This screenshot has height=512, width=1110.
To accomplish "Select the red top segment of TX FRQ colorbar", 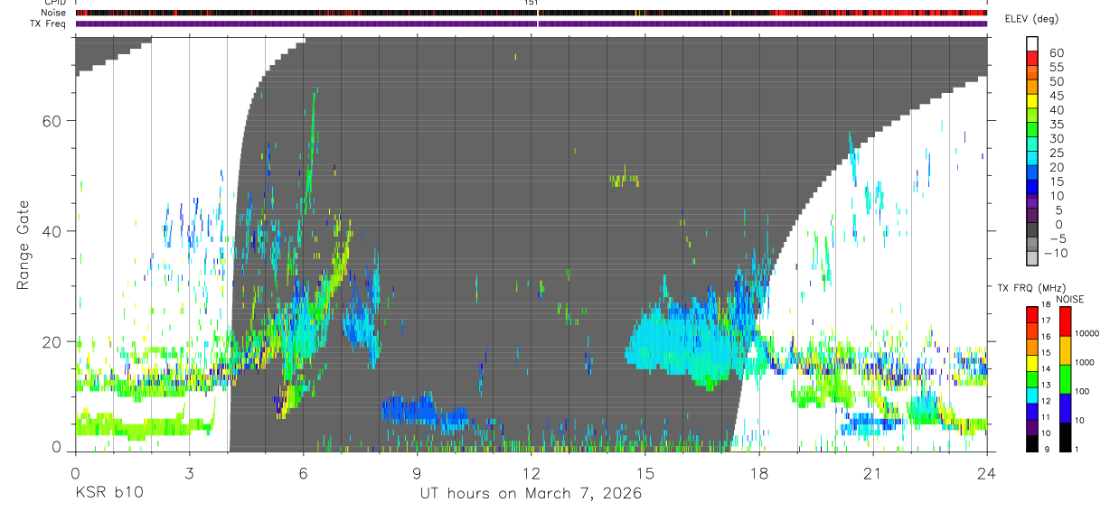I will tap(1032, 314).
